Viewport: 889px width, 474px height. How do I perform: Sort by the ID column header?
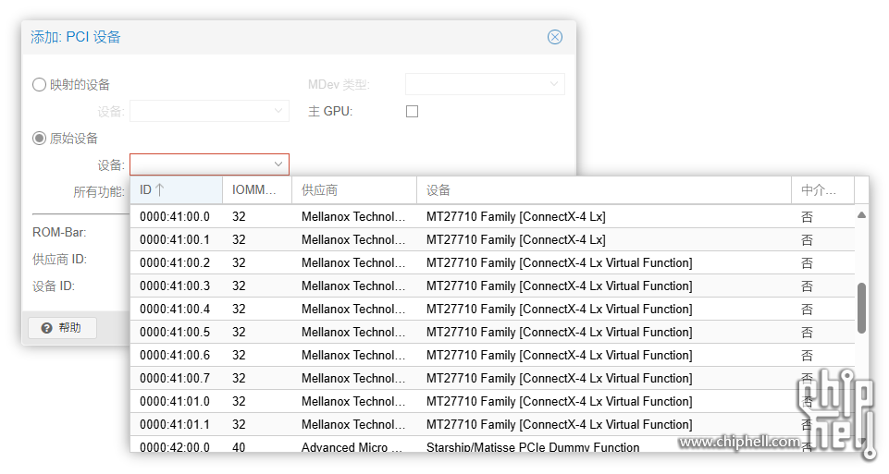coord(177,190)
